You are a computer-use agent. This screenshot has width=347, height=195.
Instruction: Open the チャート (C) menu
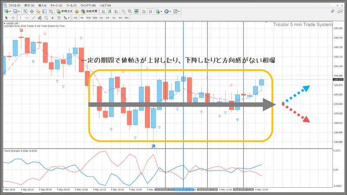pyautogui.click(x=56, y=5)
